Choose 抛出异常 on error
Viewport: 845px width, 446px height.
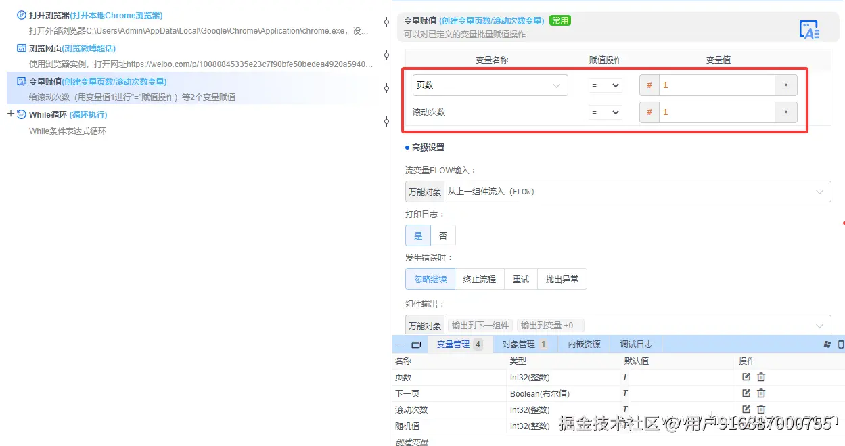point(562,279)
